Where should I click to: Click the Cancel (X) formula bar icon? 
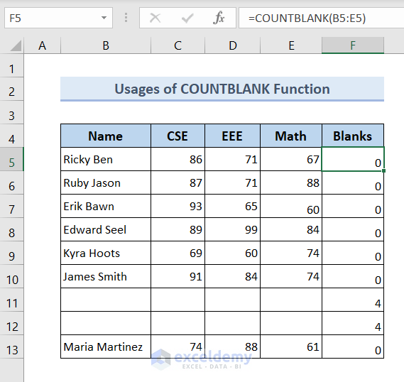pos(155,18)
